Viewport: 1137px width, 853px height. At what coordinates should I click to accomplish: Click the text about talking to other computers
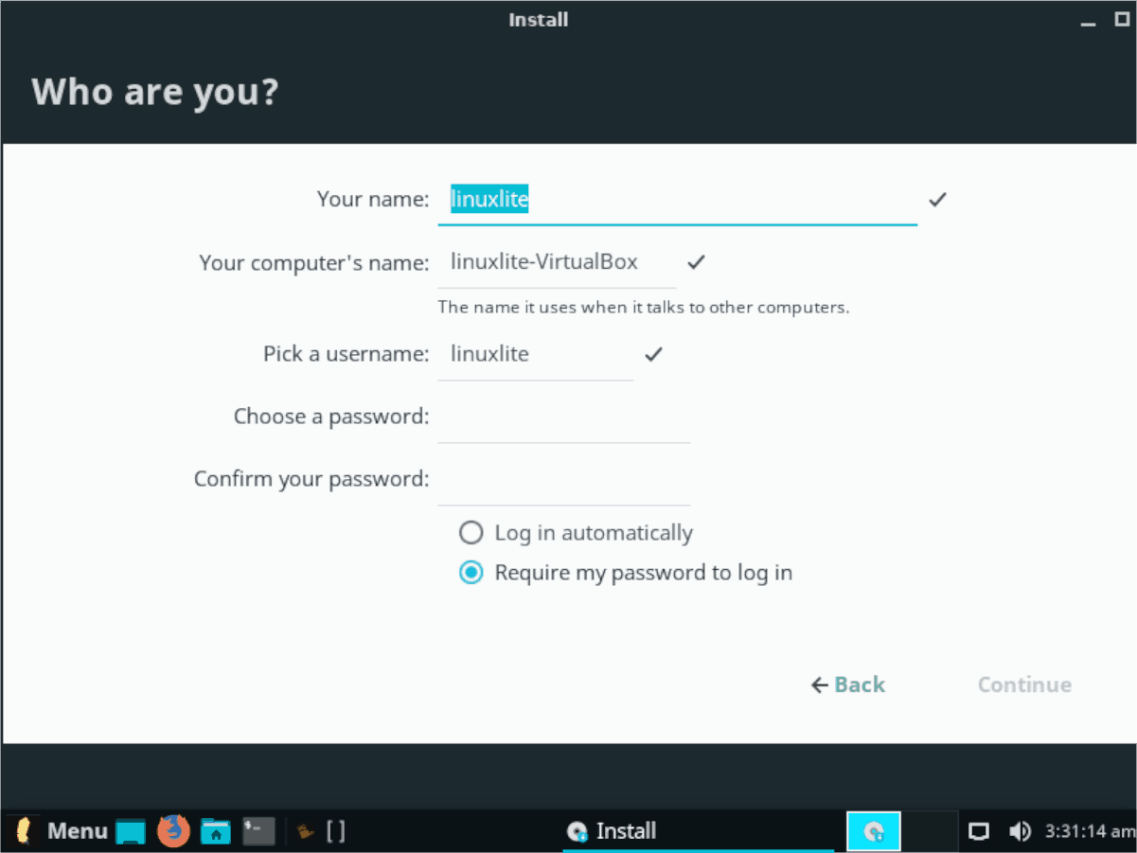(644, 308)
